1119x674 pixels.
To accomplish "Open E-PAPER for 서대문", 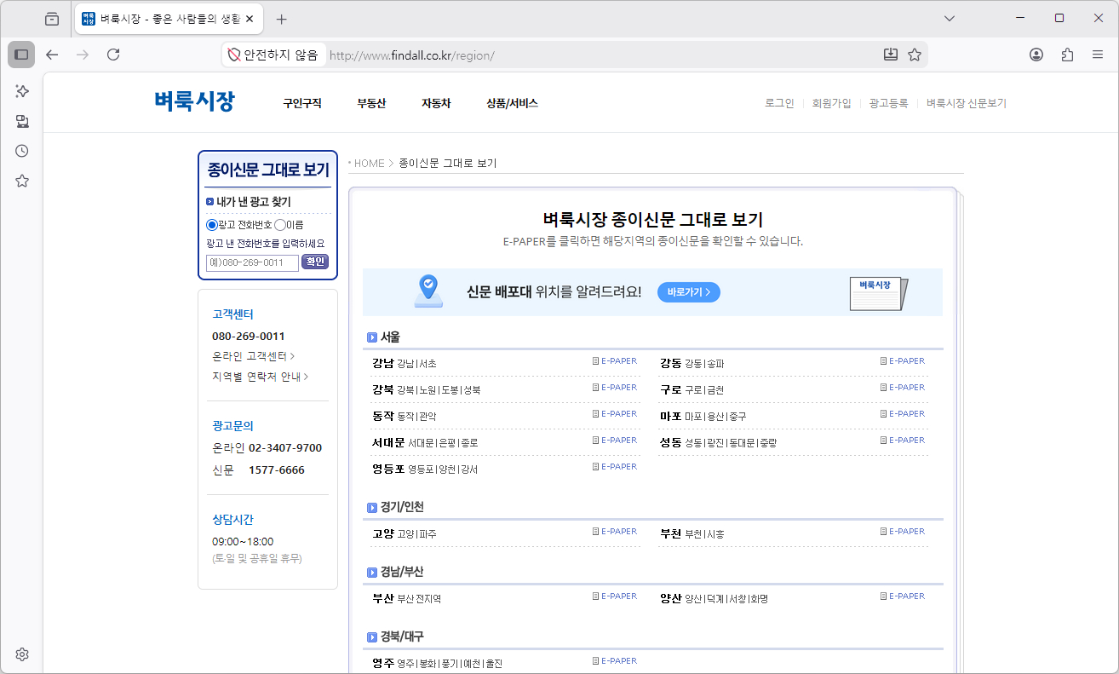I will click(x=615, y=441).
